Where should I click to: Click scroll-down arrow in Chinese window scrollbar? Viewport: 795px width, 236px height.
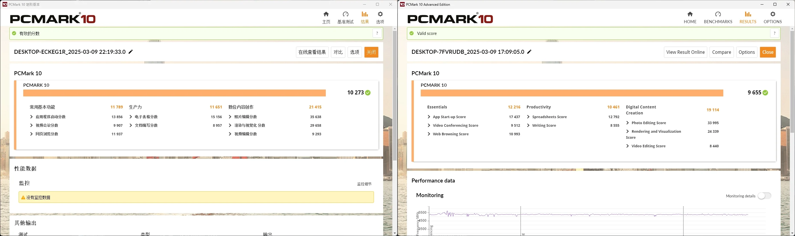point(395,233)
